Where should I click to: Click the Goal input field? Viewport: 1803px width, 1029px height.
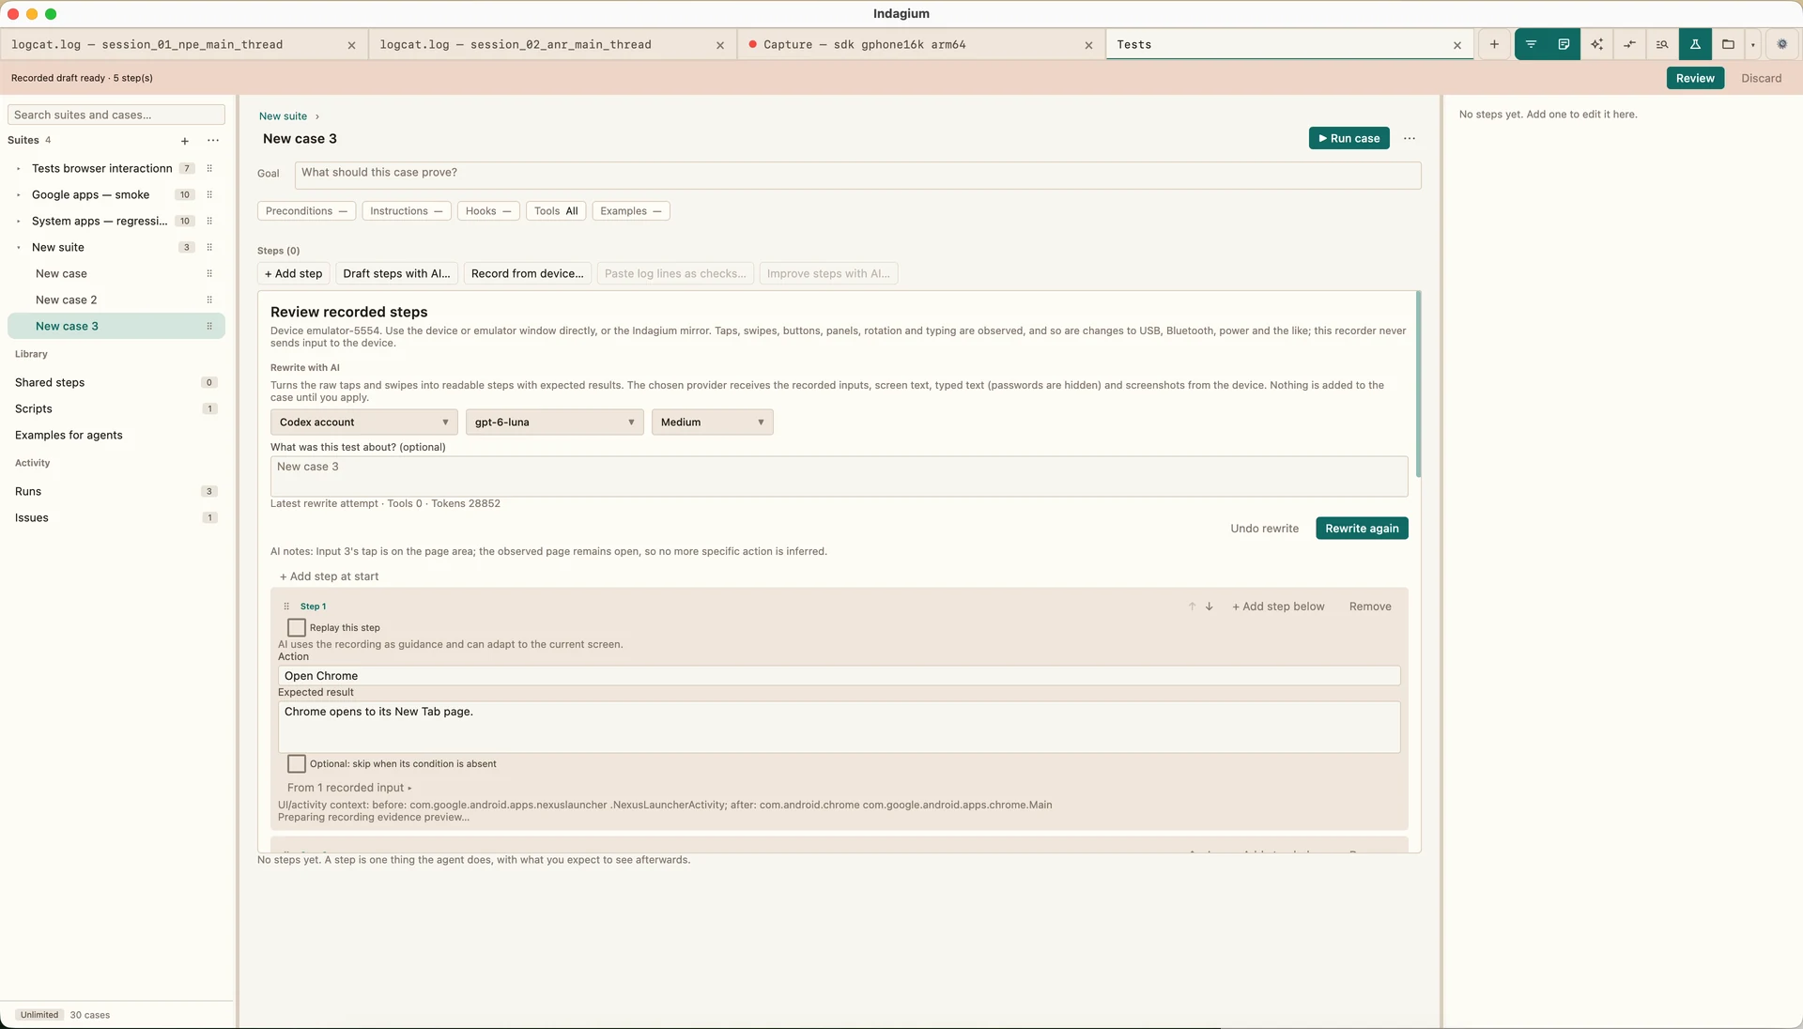click(857, 175)
